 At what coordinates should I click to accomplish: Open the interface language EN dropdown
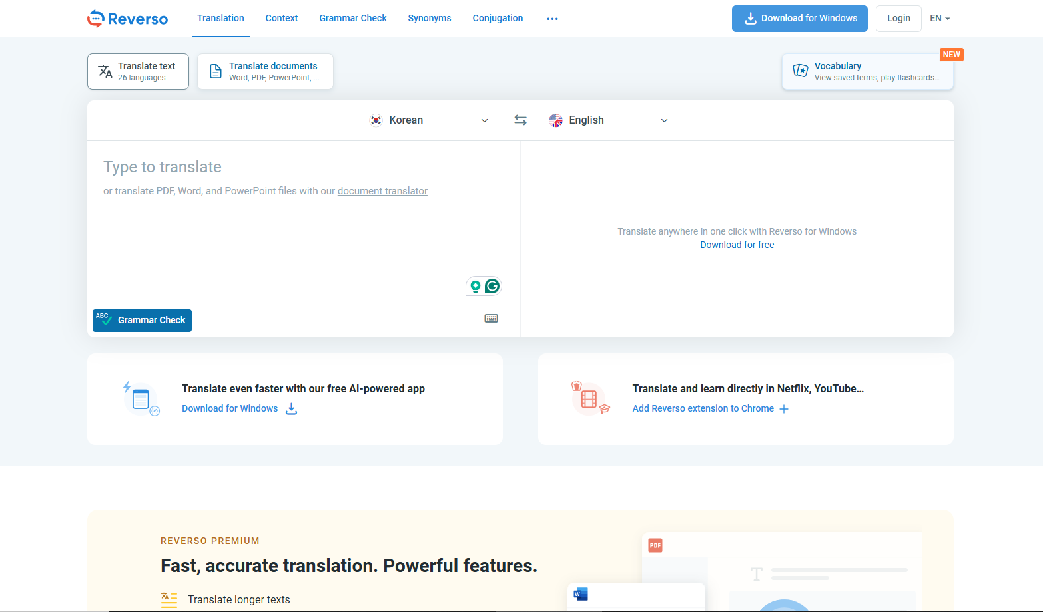(x=939, y=18)
